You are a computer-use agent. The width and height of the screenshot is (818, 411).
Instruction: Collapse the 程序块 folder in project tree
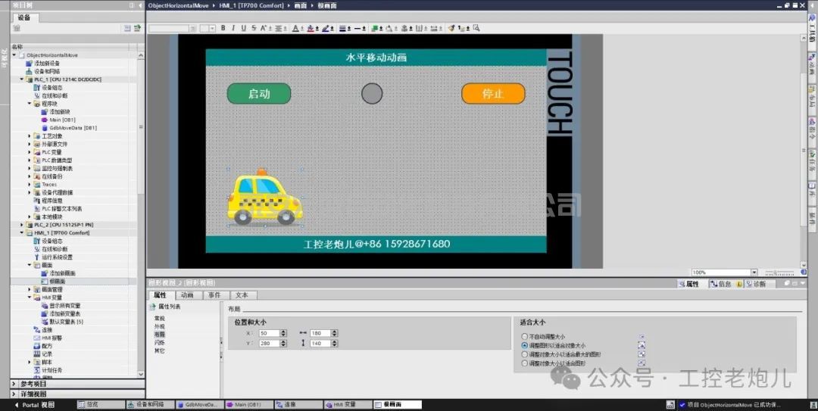[x=30, y=104]
